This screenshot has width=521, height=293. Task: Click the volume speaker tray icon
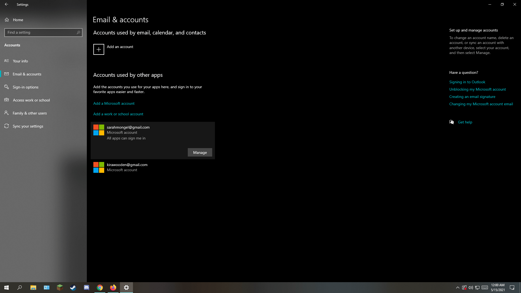tap(471, 288)
